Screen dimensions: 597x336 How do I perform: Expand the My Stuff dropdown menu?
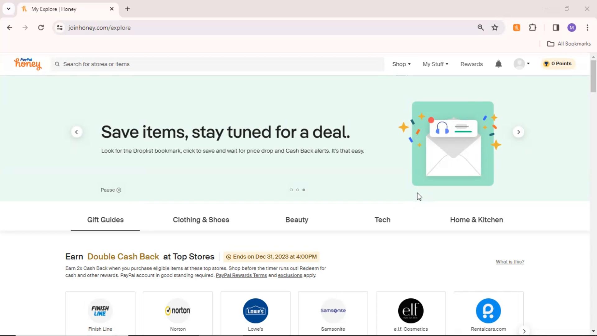pyautogui.click(x=436, y=64)
